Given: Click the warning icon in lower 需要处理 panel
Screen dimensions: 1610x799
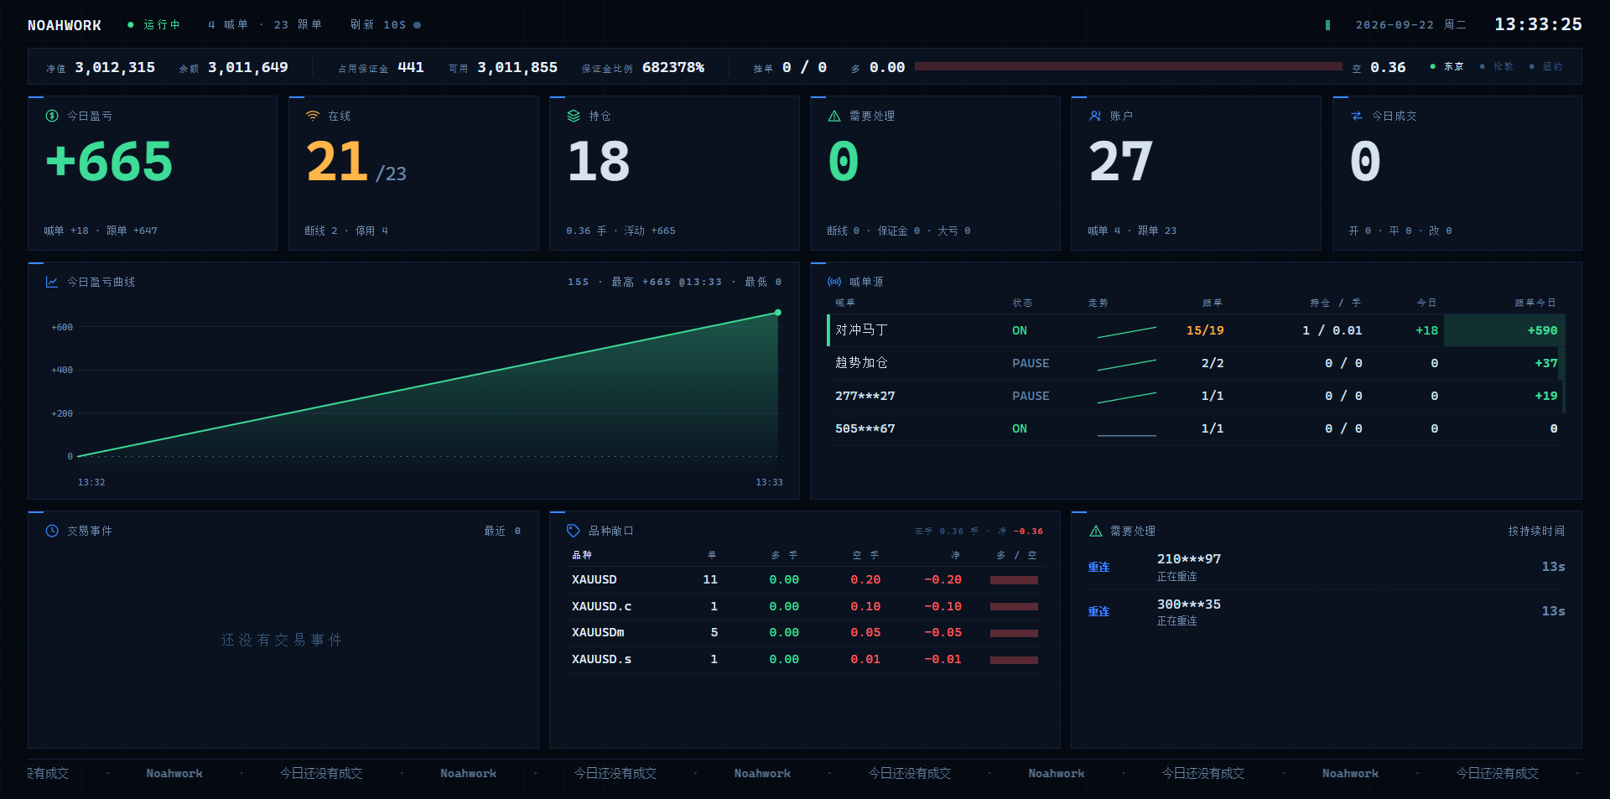Looking at the screenshot, I should coord(1095,531).
